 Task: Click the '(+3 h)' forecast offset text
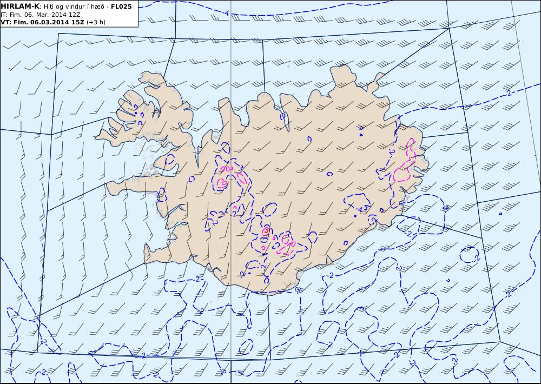(x=96, y=22)
